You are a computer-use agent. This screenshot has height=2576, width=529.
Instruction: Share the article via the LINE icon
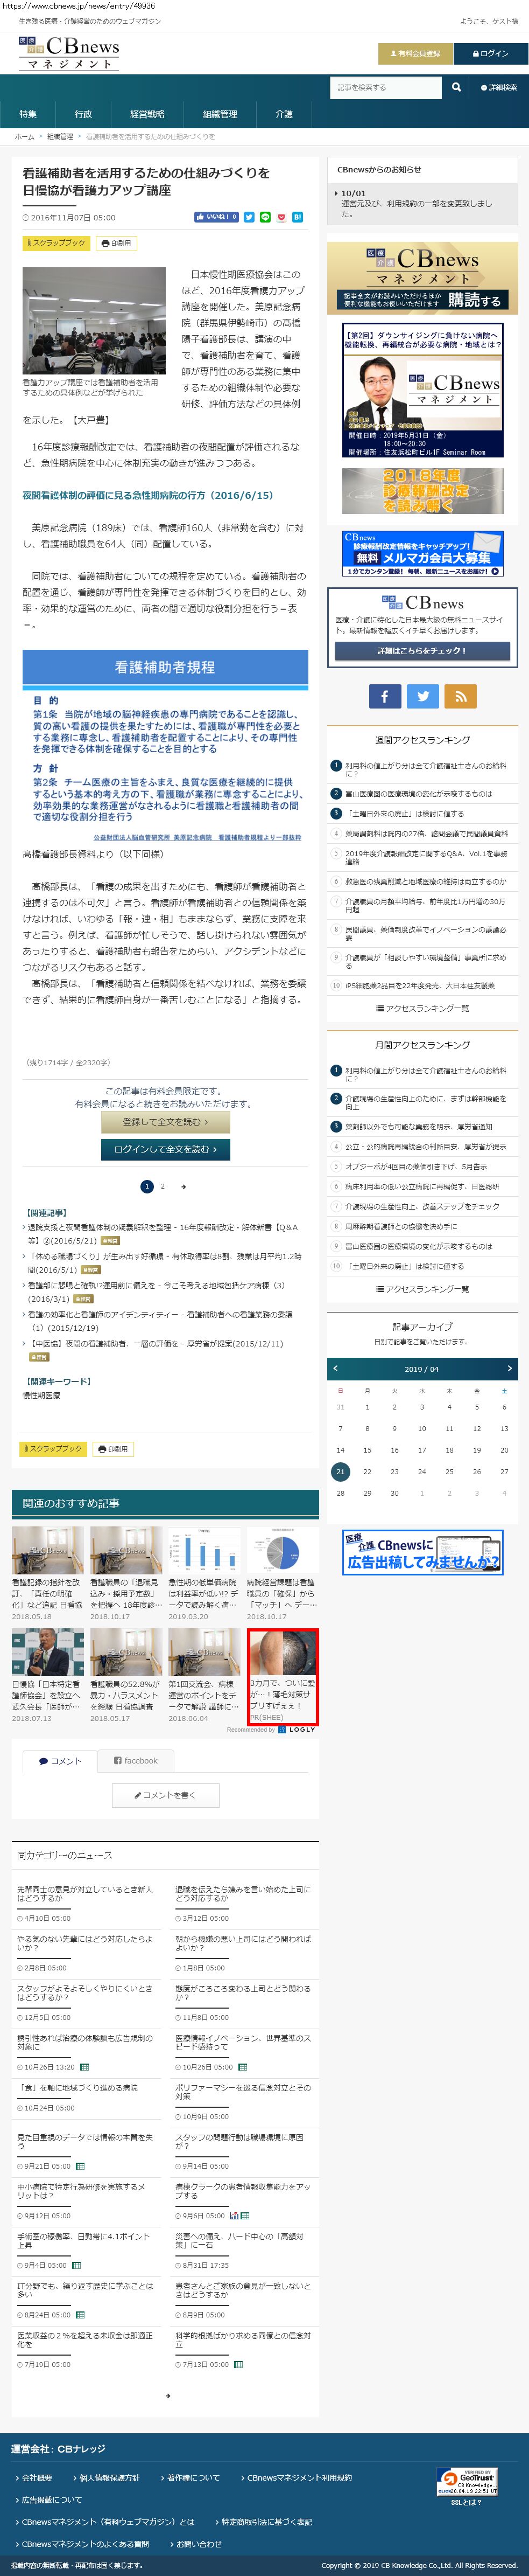tap(265, 217)
